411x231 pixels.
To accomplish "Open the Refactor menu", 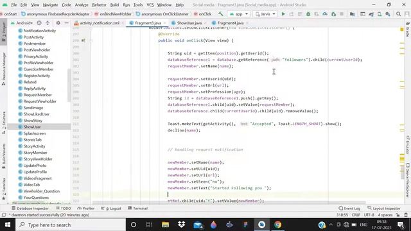I will point(99,4).
